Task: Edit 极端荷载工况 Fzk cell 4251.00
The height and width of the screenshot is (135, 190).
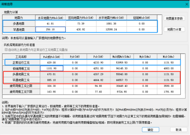Action: pyautogui.click(x=98, y=69)
